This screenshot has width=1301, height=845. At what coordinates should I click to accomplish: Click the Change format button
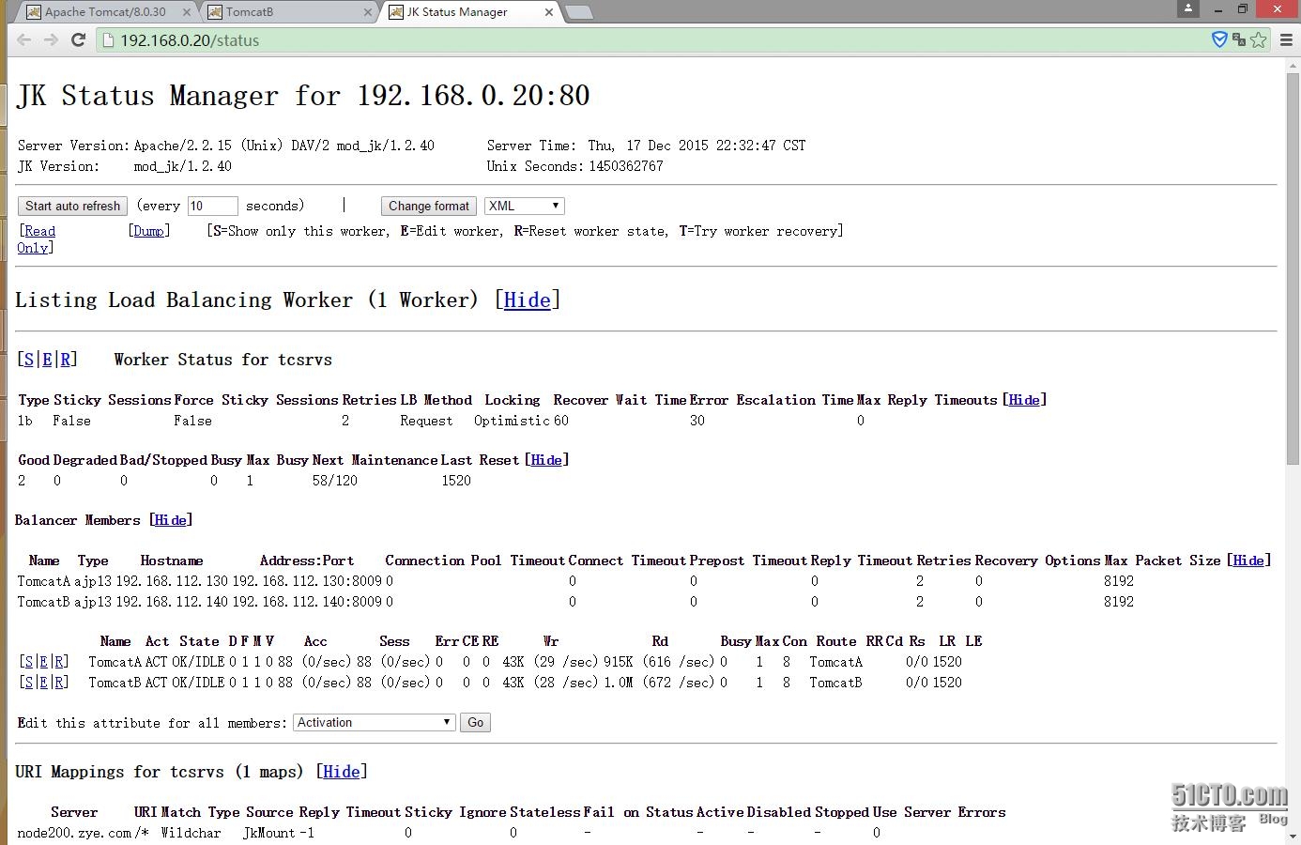pyautogui.click(x=429, y=206)
